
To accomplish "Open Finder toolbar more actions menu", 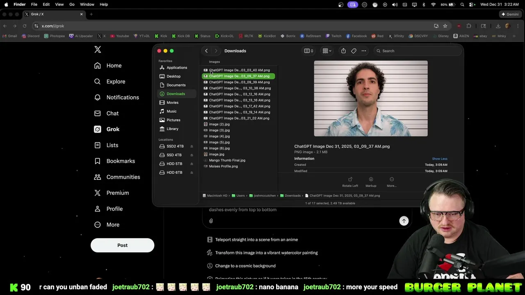I will [x=363, y=51].
